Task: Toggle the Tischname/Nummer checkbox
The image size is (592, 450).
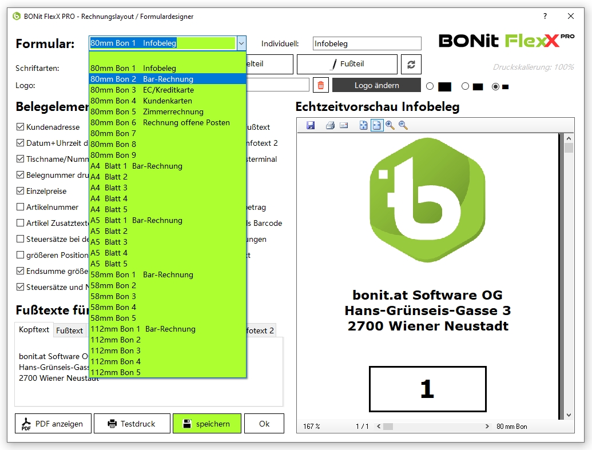Action: click(21, 159)
